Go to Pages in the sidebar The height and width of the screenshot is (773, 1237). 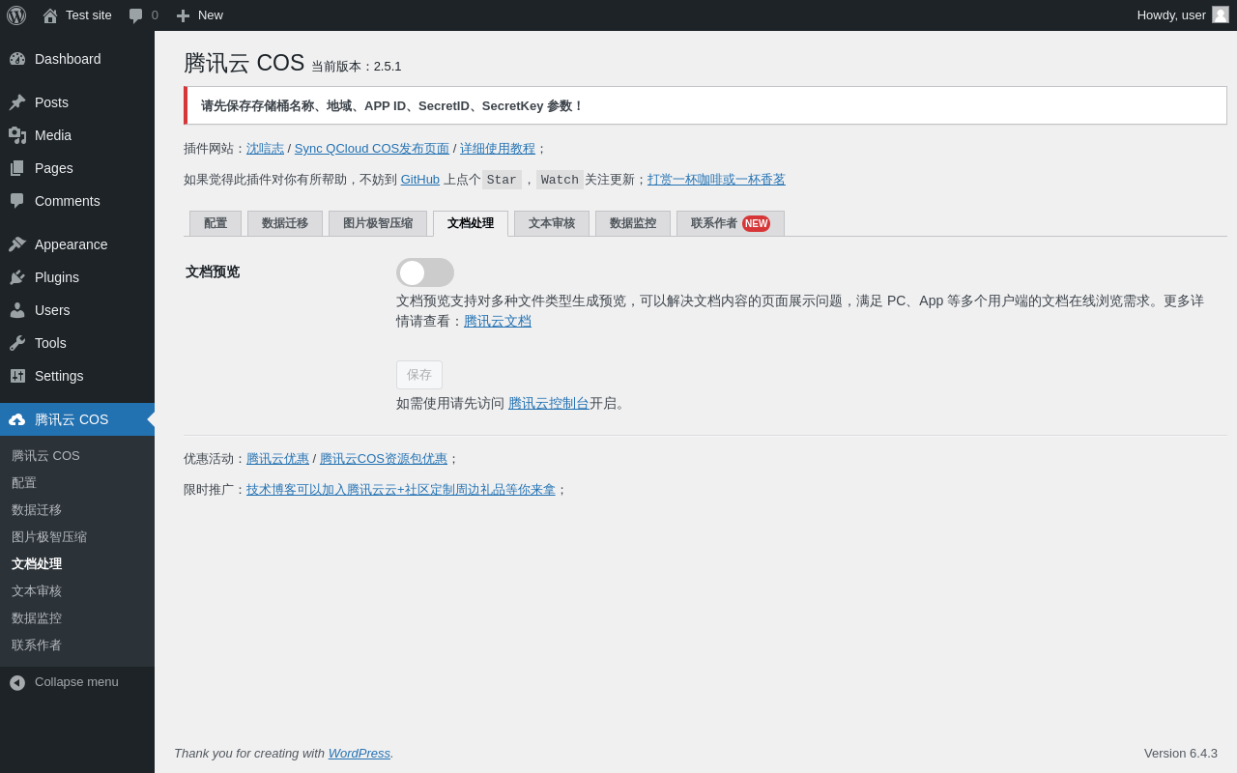point(77,168)
